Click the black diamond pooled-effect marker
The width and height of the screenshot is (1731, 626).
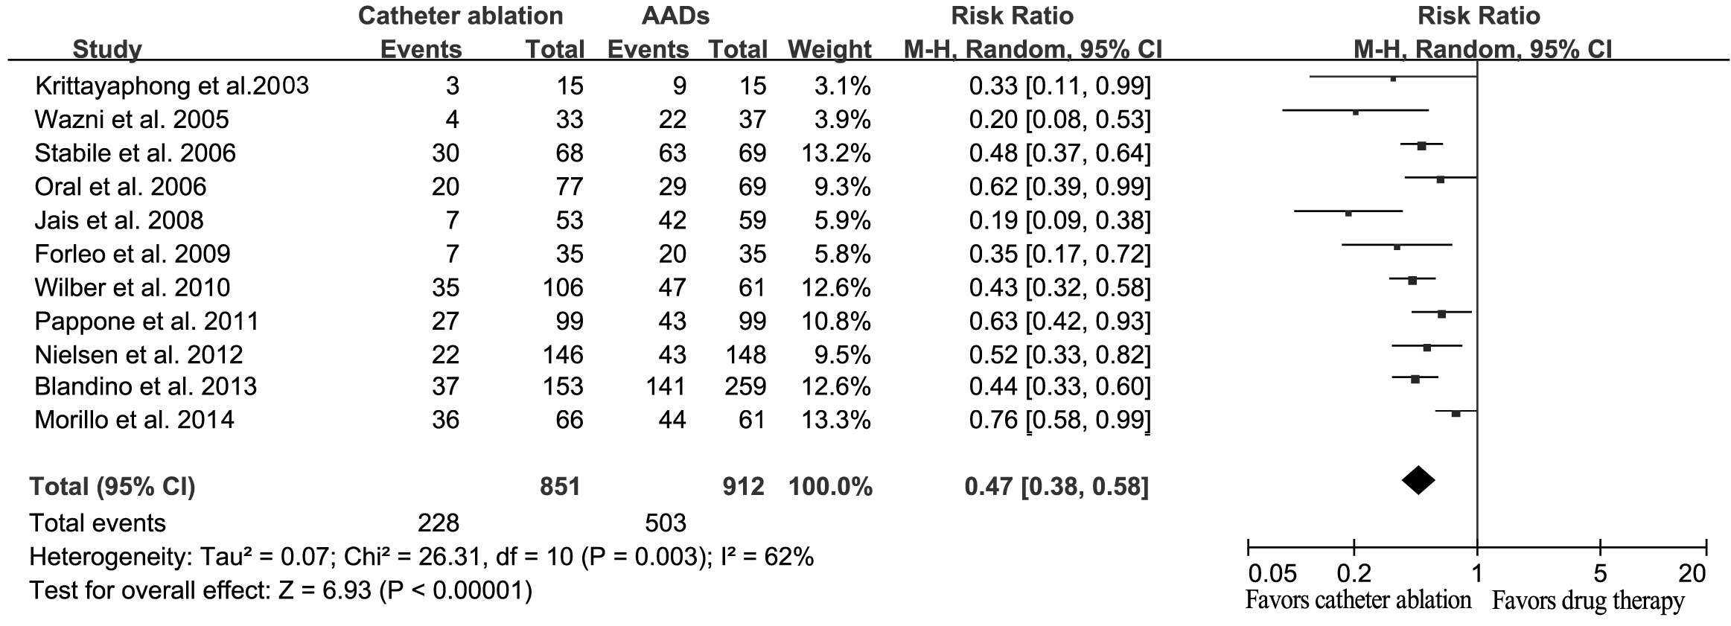pyautogui.click(x=1418, y=480)
